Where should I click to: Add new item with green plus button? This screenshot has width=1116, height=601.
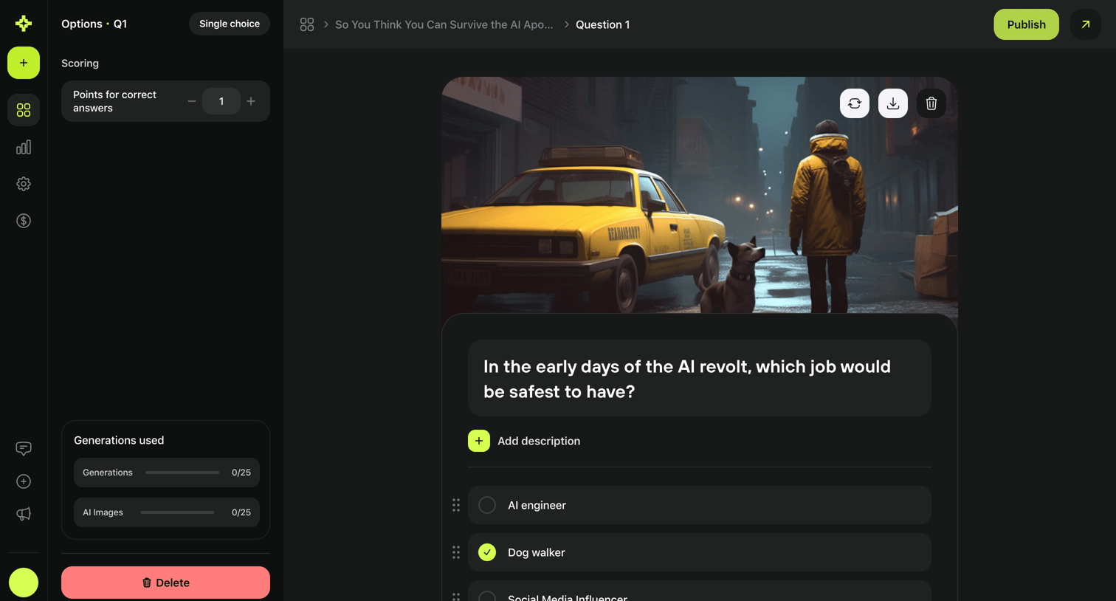click(24, 63)
